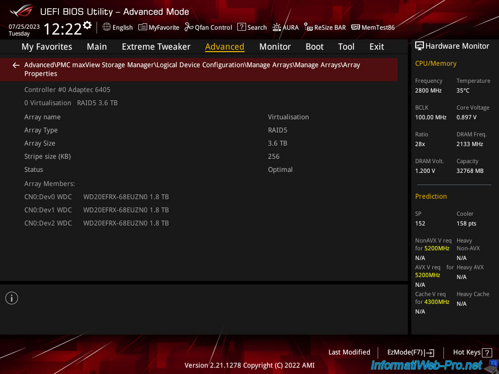Click the Array Members: heading

[x=49, y=184]
